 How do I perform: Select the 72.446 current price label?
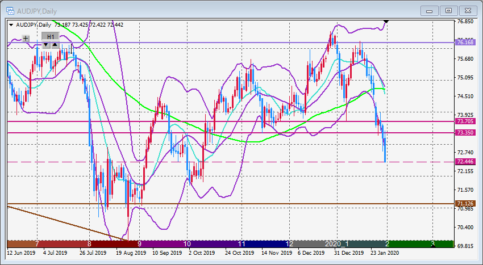[465, 162]
